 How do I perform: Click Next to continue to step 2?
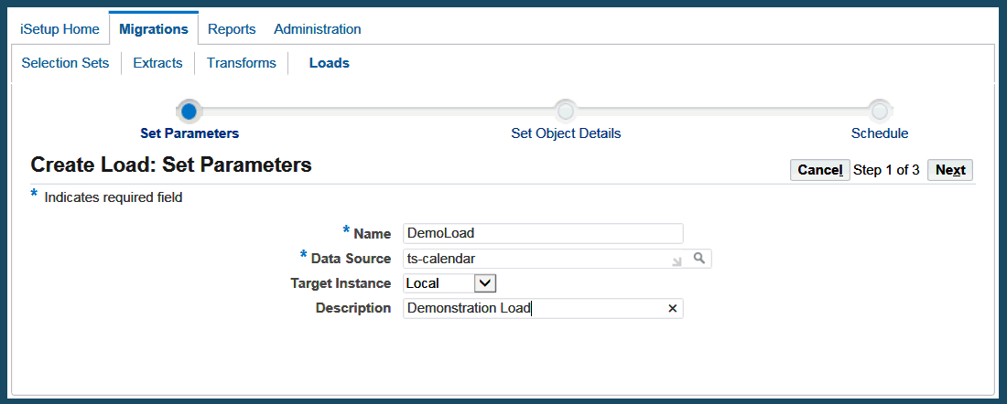(x=950, y=170)
